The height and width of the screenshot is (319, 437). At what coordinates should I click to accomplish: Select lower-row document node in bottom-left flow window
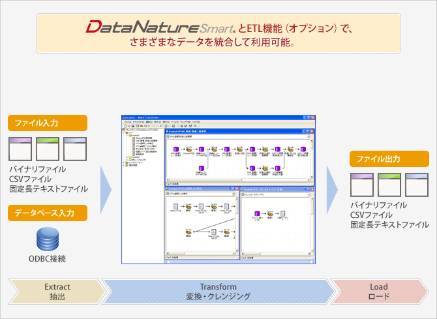pyautogui.click(x=214, y=232)
